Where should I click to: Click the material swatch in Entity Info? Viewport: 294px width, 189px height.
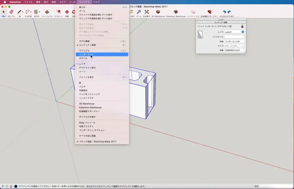[x=200, y=35]
